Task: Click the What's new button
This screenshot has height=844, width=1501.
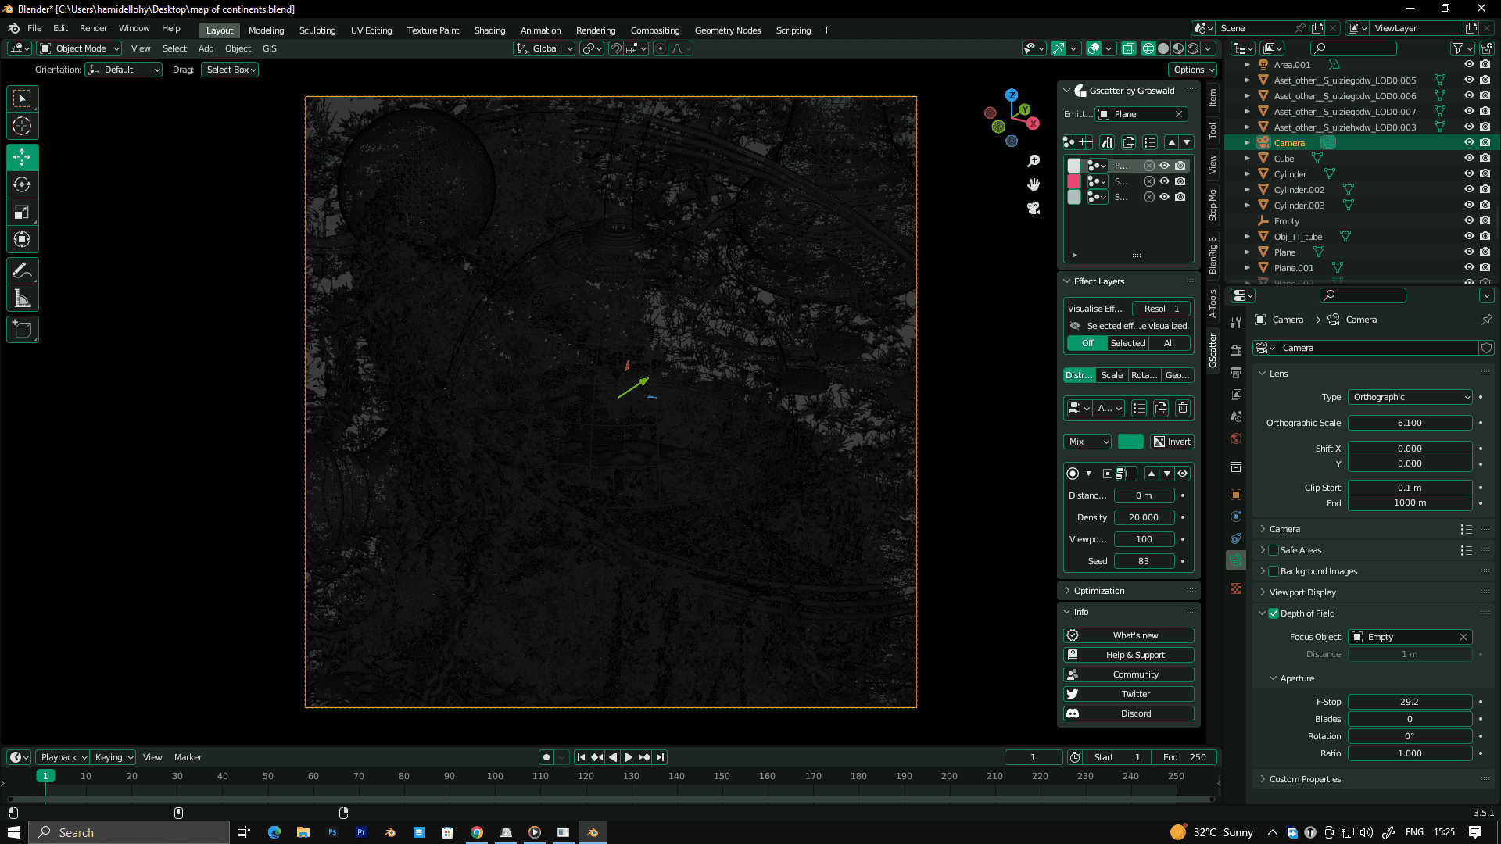Action: coord(1128,635)
